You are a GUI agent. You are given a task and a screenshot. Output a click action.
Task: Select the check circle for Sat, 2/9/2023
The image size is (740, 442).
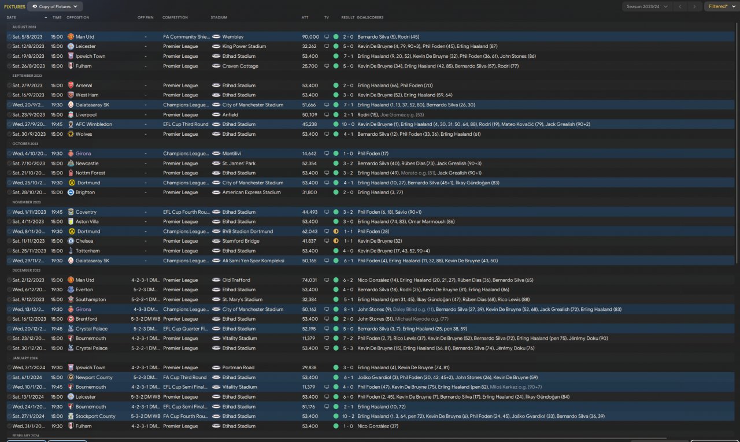click(9, 86)
